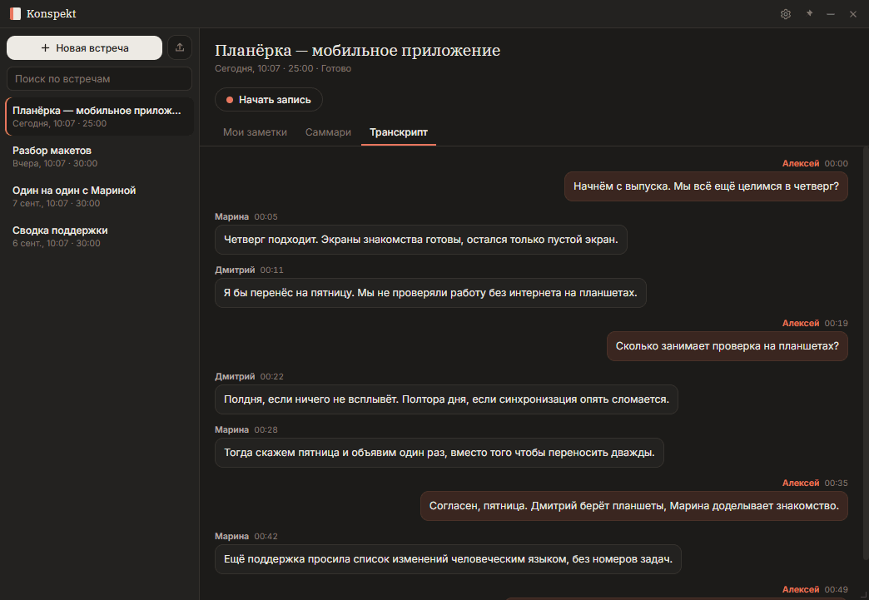Start recording with Начать запись
The image size is (869, 600).
pyautogui.click(x=268, y=100)
